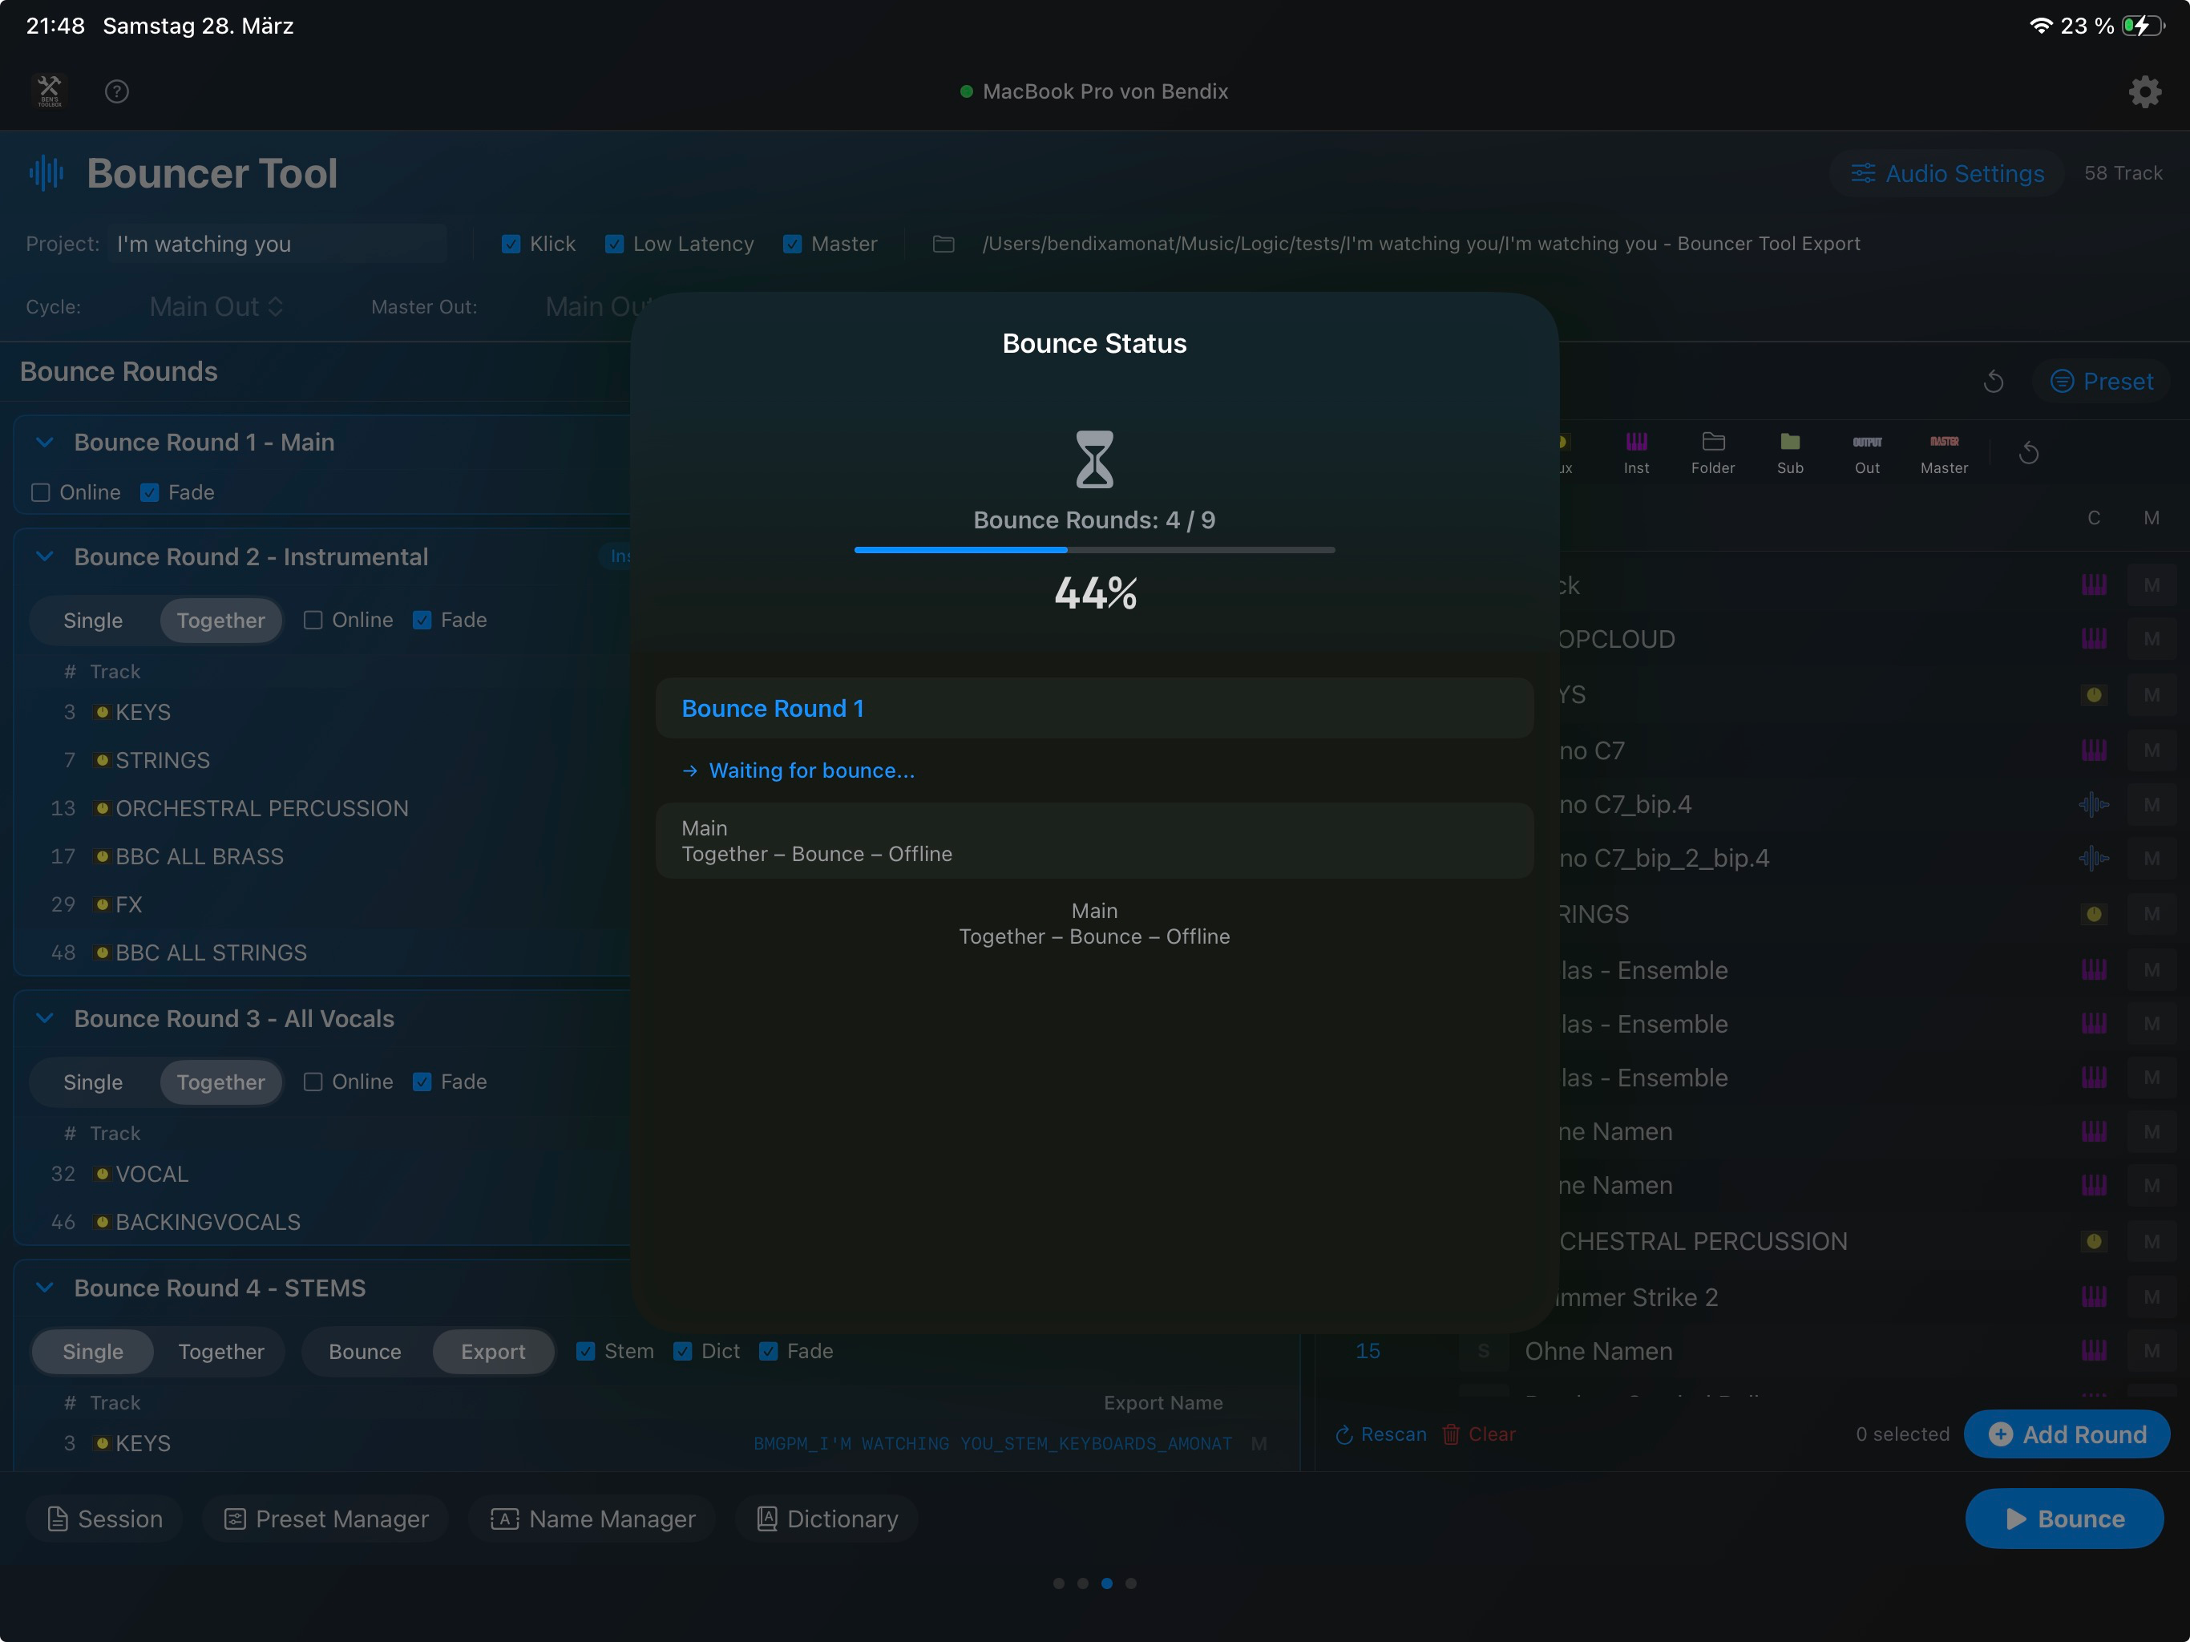Viewport: 2190px width, 1642px height.
Task: Click the hourglass in Bounce Status
Action: [x=1094, y=459]
